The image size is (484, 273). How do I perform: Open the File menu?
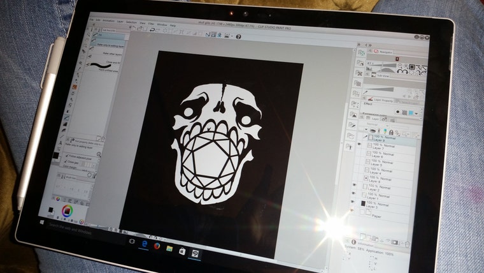[x=91, y=20]
